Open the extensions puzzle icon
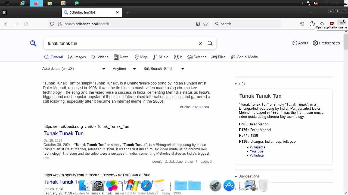The image size is (348, 195). pyautogui.click(x=322, y=23)
